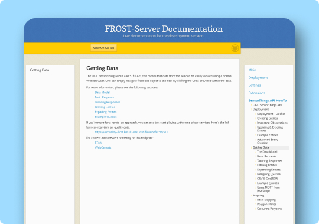Select Main in the right navigation
The image size is (319, 224).
252,70
